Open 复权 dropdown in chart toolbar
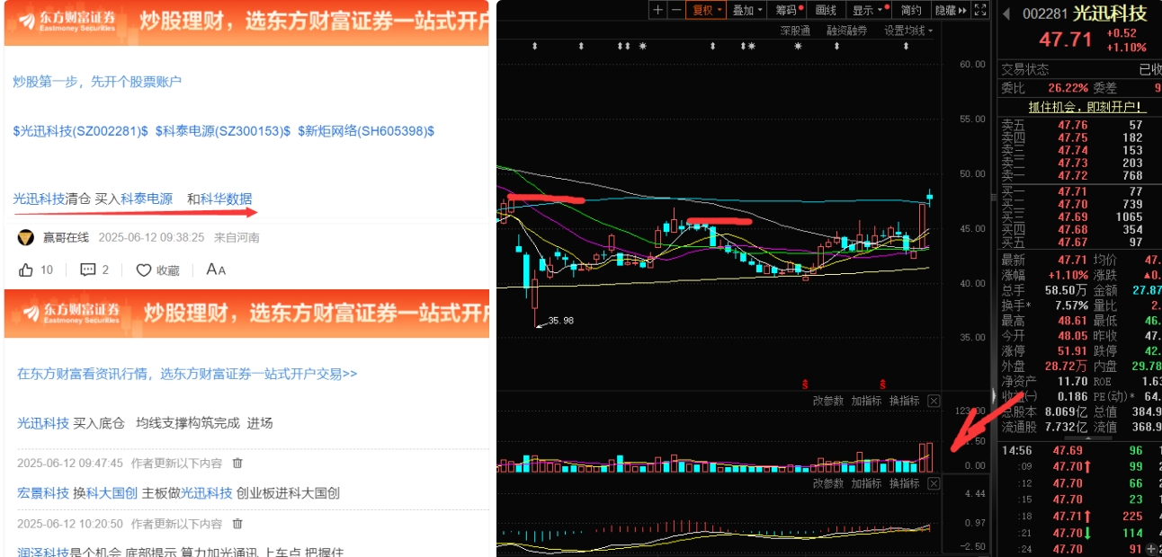 point(707,10)
